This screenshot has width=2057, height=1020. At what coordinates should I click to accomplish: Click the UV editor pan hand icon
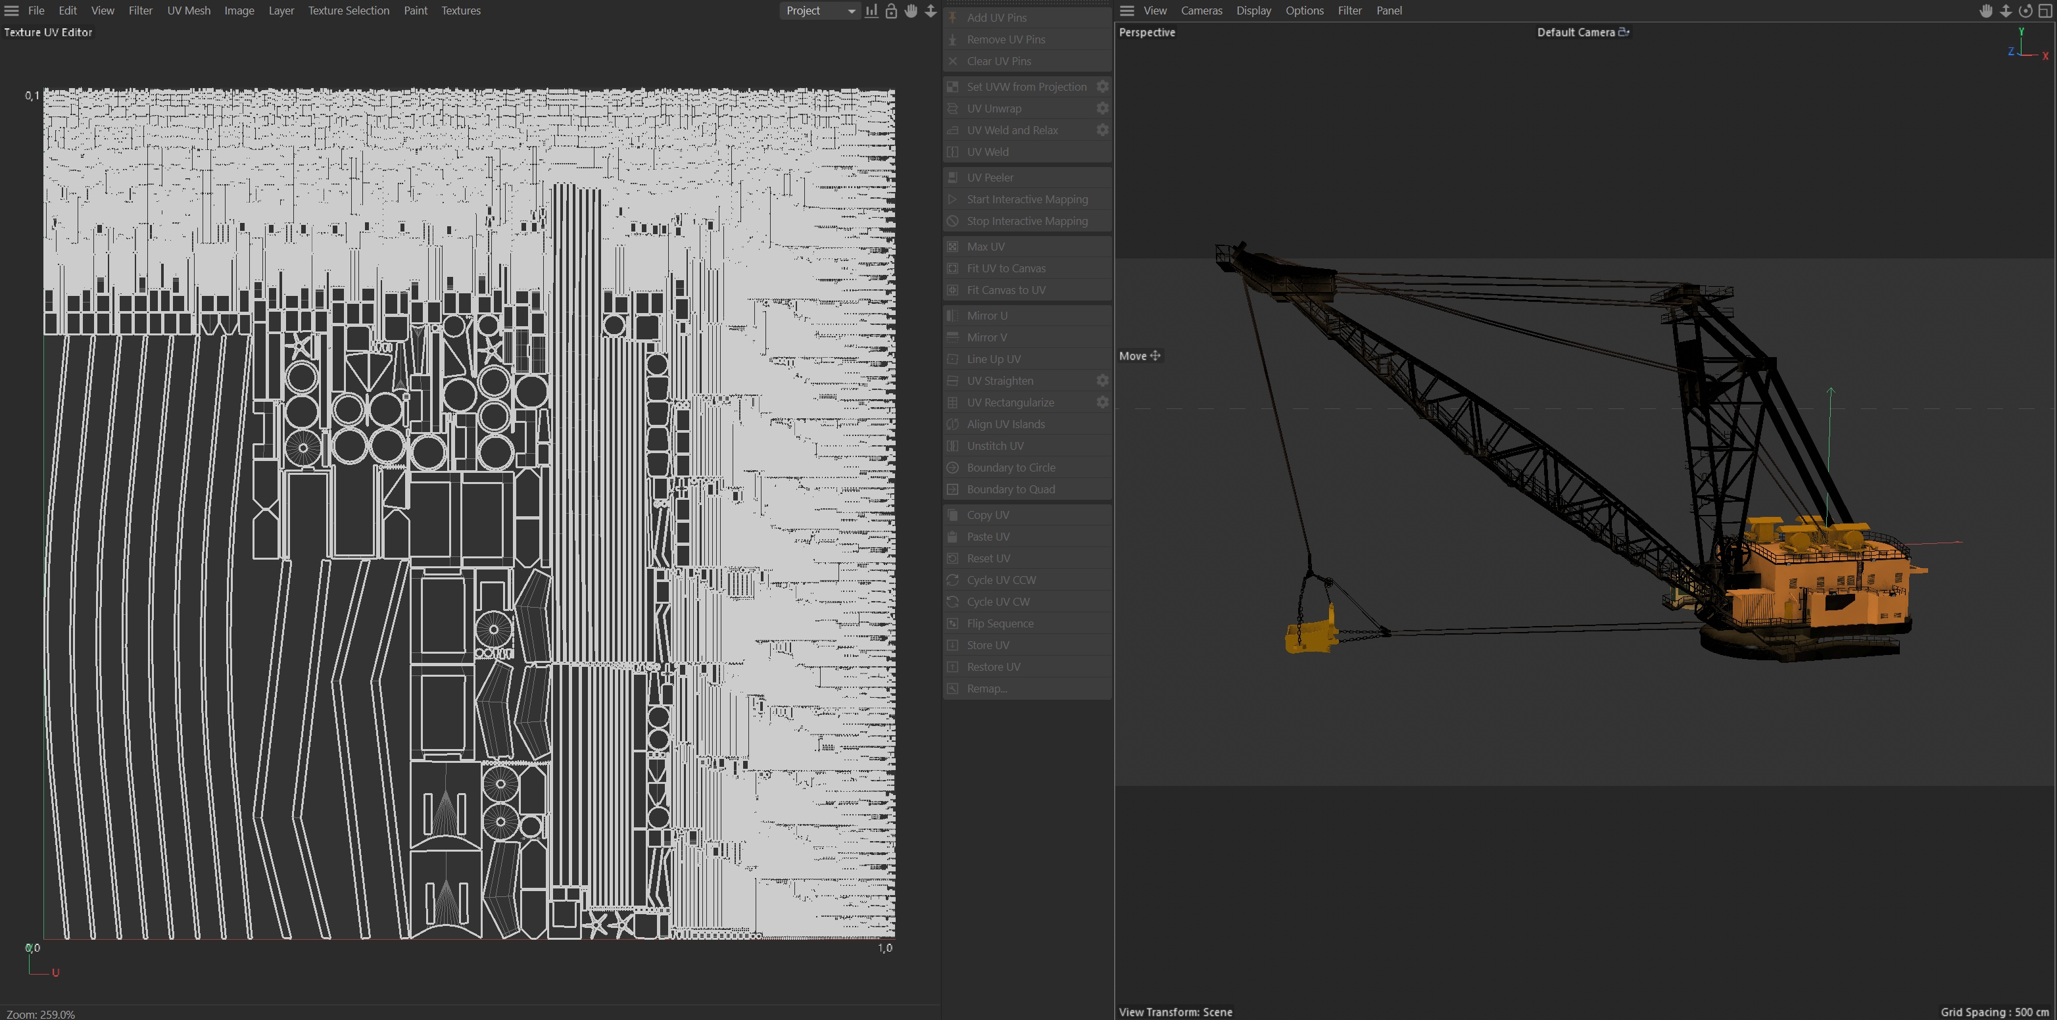911,11
